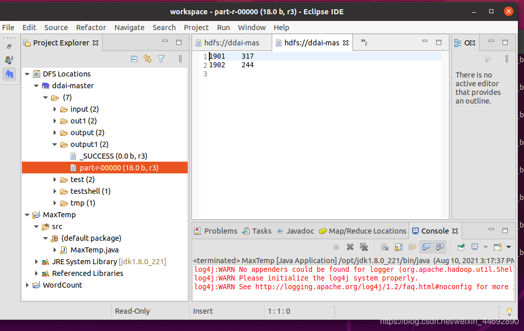The image size is (524, 331).
Task: Expand the input folder
Action: [55, 109]
